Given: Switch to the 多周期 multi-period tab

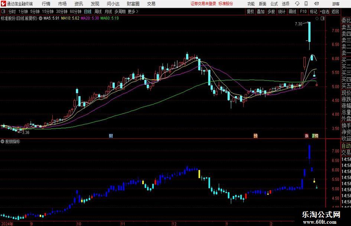Looking at the screenshot, I should pyautogui.click(x=120, y=12).
